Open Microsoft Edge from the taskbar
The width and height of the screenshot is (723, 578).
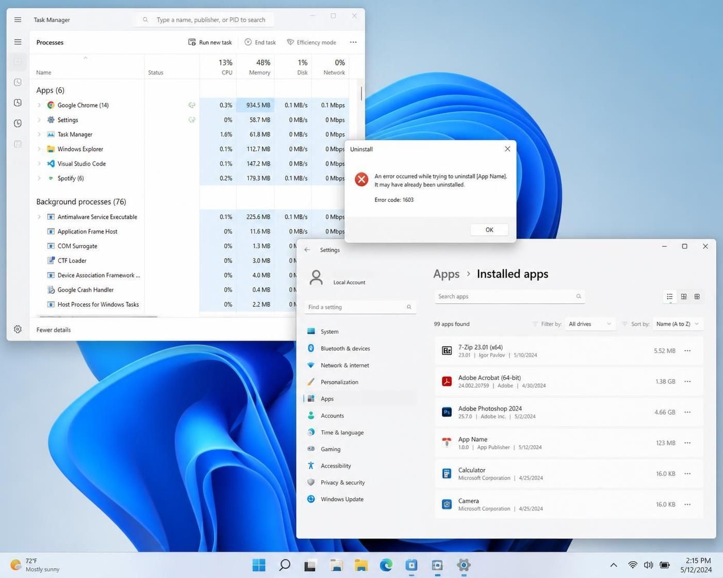tap(386, 565)
